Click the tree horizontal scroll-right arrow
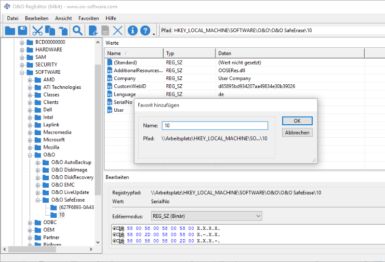385x262 pixels. coord(91,249)
